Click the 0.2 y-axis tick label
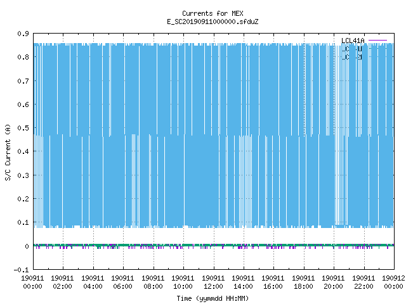The height and width of the screenshot is (304, 406). (x=23, y=199)
